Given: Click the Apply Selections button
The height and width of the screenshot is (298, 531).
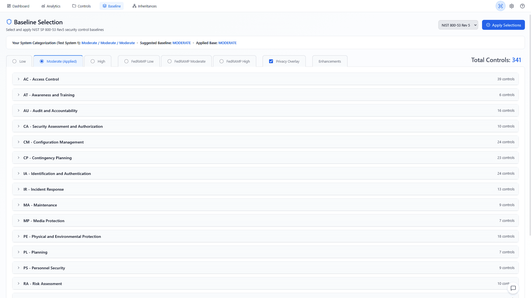Looking at the screenshot, I should (503, 25).
